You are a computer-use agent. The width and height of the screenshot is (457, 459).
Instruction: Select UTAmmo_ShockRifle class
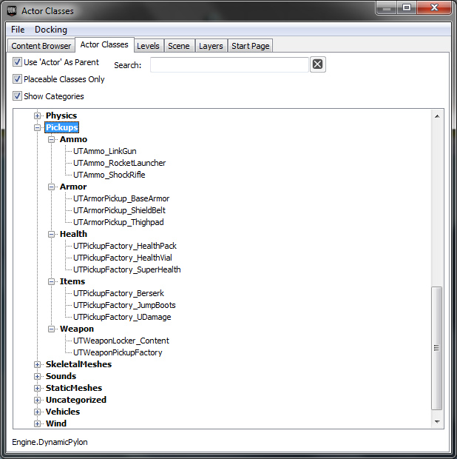click(x=109, y=175)
